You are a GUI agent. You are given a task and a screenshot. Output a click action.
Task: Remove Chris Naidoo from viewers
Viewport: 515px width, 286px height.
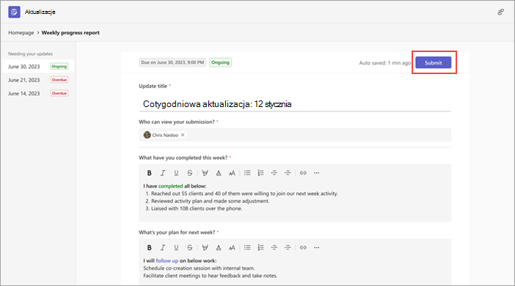(x=183, y=135)
